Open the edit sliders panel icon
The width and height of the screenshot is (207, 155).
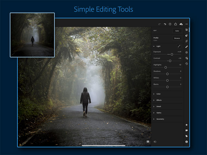tap(187, 30)
